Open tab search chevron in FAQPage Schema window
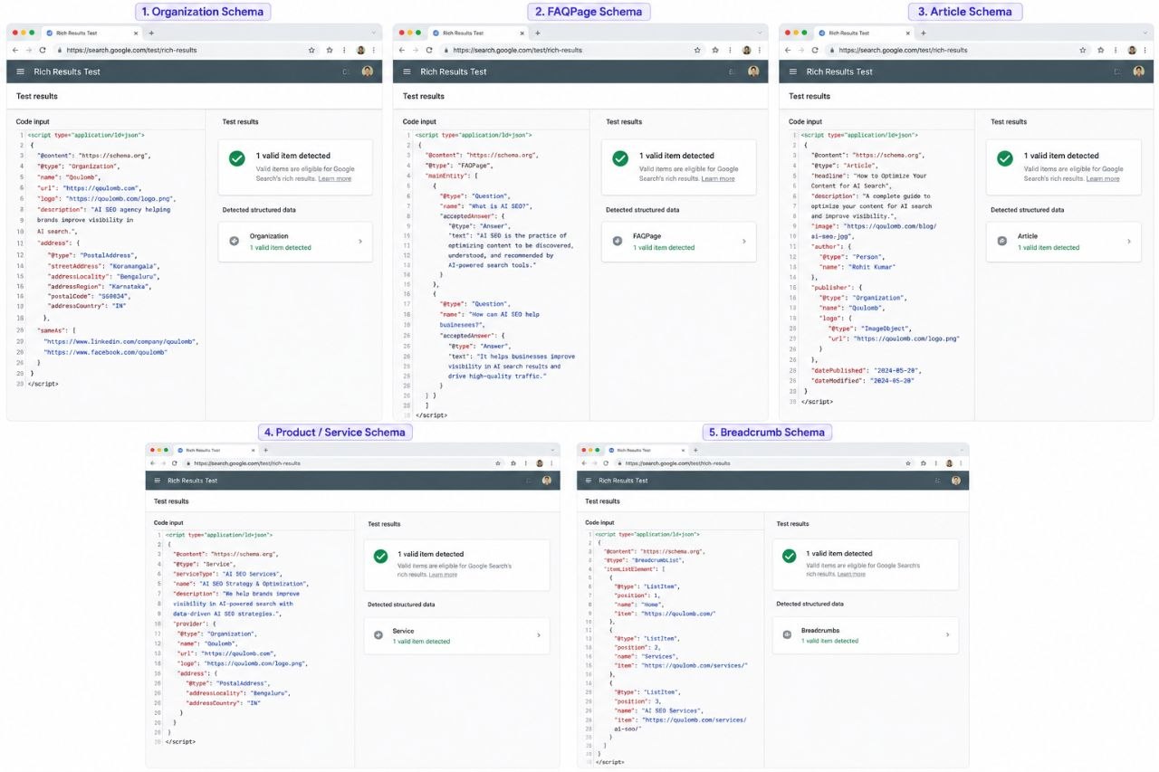This screenshot has height=772, width=1159. 760,33
